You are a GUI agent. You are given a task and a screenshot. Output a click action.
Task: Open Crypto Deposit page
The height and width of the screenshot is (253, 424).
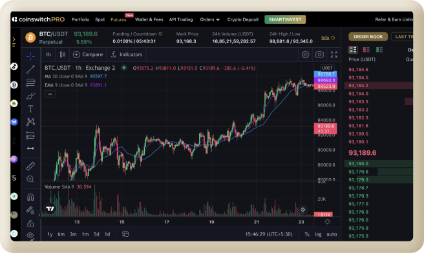243,19
